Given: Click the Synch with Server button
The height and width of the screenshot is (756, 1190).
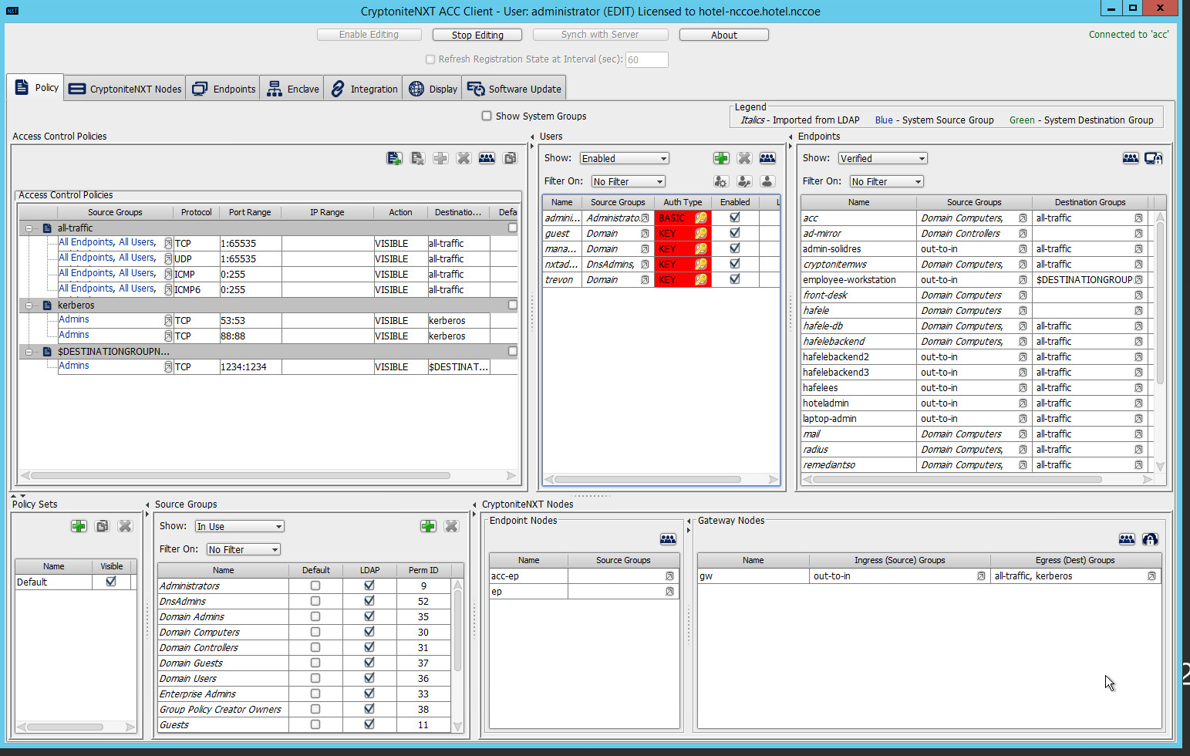Looking at the screenshot, I should coord(600,35).
